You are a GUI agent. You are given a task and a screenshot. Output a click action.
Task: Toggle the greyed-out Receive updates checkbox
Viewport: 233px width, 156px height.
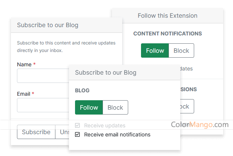pos(78,125)
